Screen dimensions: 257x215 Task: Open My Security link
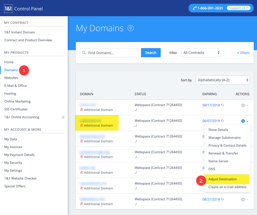13,163
